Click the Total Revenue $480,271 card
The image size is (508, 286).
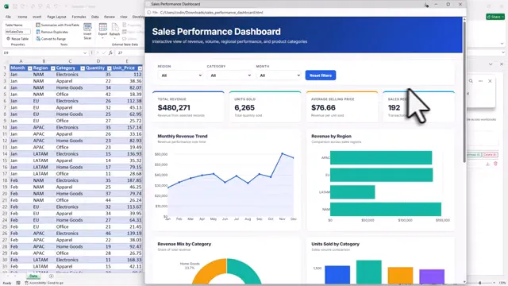click(x=188, y=106)
